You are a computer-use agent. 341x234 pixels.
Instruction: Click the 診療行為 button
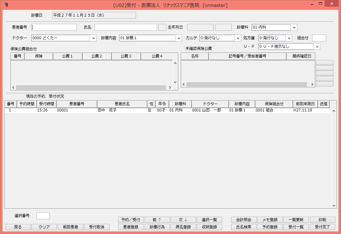pos(157,227)
